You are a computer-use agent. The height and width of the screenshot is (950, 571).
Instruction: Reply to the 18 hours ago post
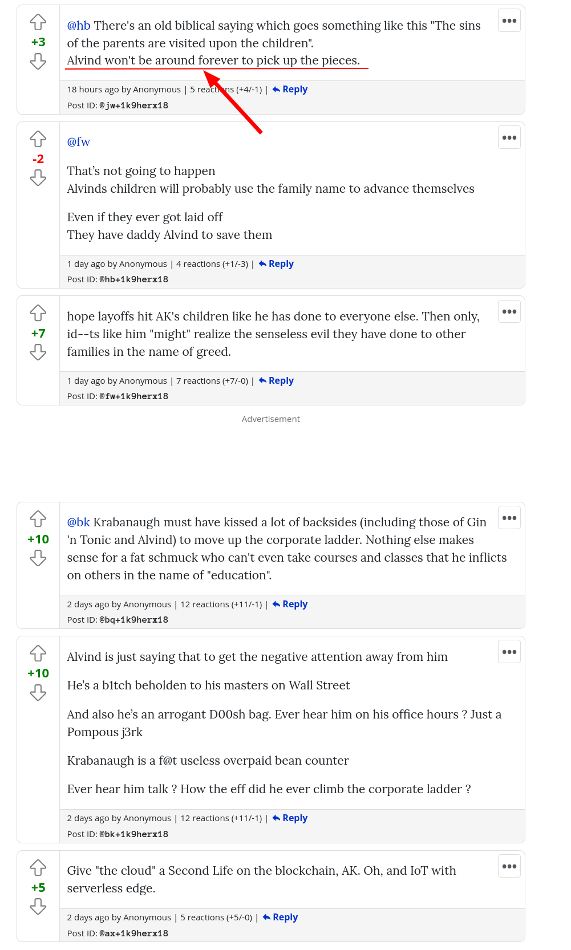290,90
